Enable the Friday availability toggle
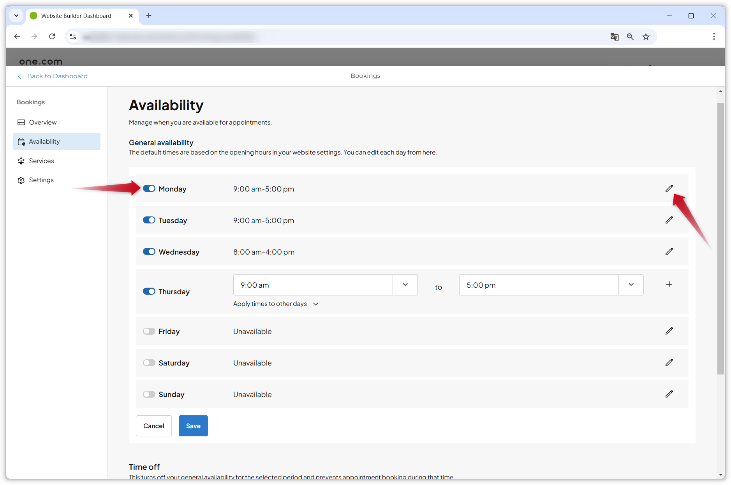 pos(149,331)
